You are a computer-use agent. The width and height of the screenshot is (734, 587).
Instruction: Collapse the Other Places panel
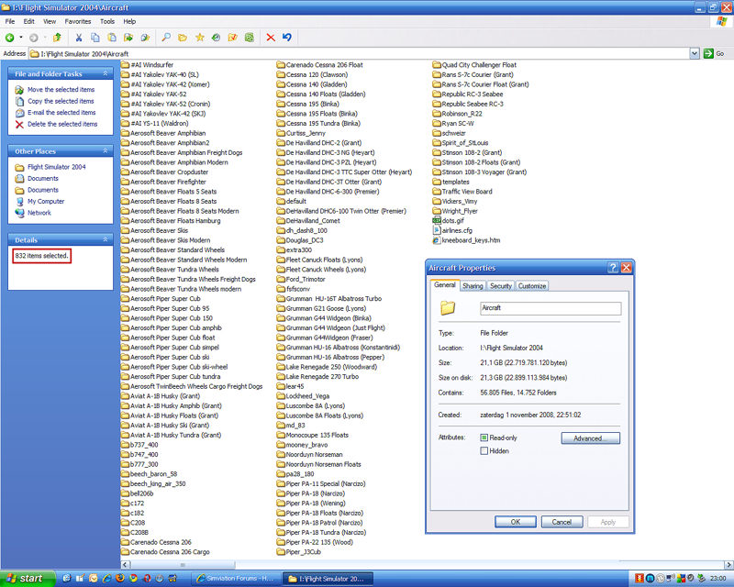click(x=106, y=151)
